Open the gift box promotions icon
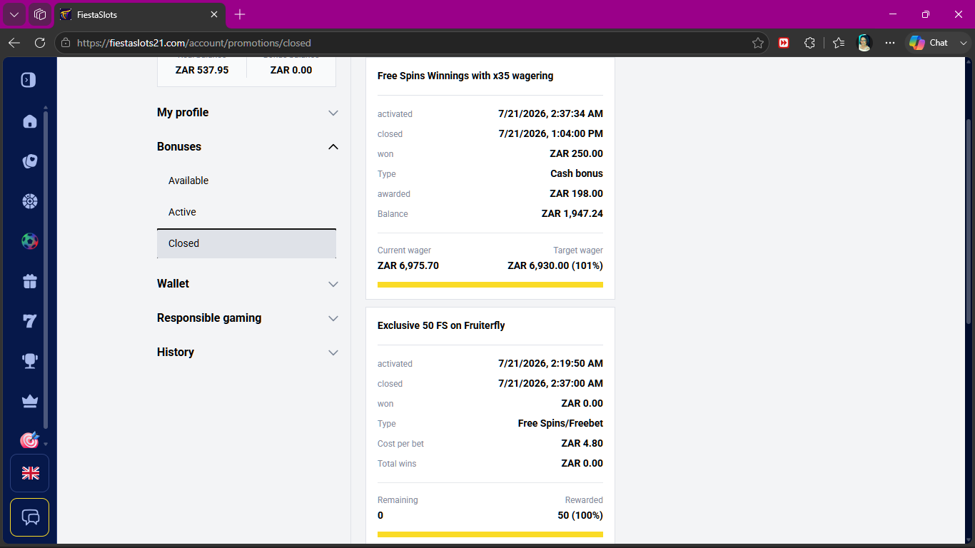Image resolution: width=975 pixels, height=548 pixels. (x=29, y=281)
